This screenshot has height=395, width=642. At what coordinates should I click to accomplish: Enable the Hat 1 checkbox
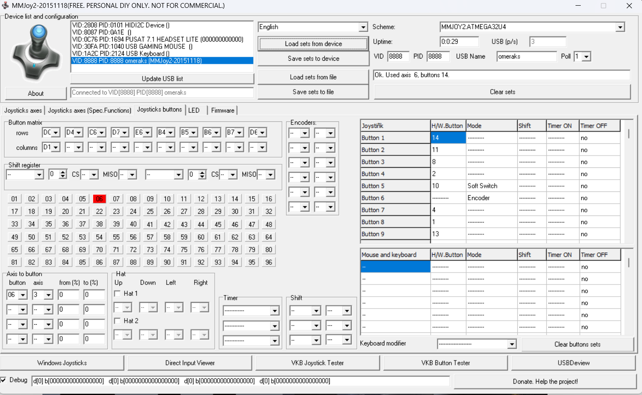click(x=117, y=294)
